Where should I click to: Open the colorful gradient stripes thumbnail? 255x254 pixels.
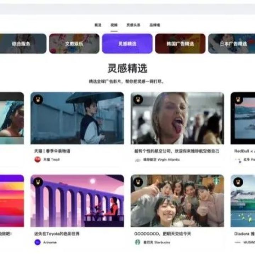click(x=12, y=201)
